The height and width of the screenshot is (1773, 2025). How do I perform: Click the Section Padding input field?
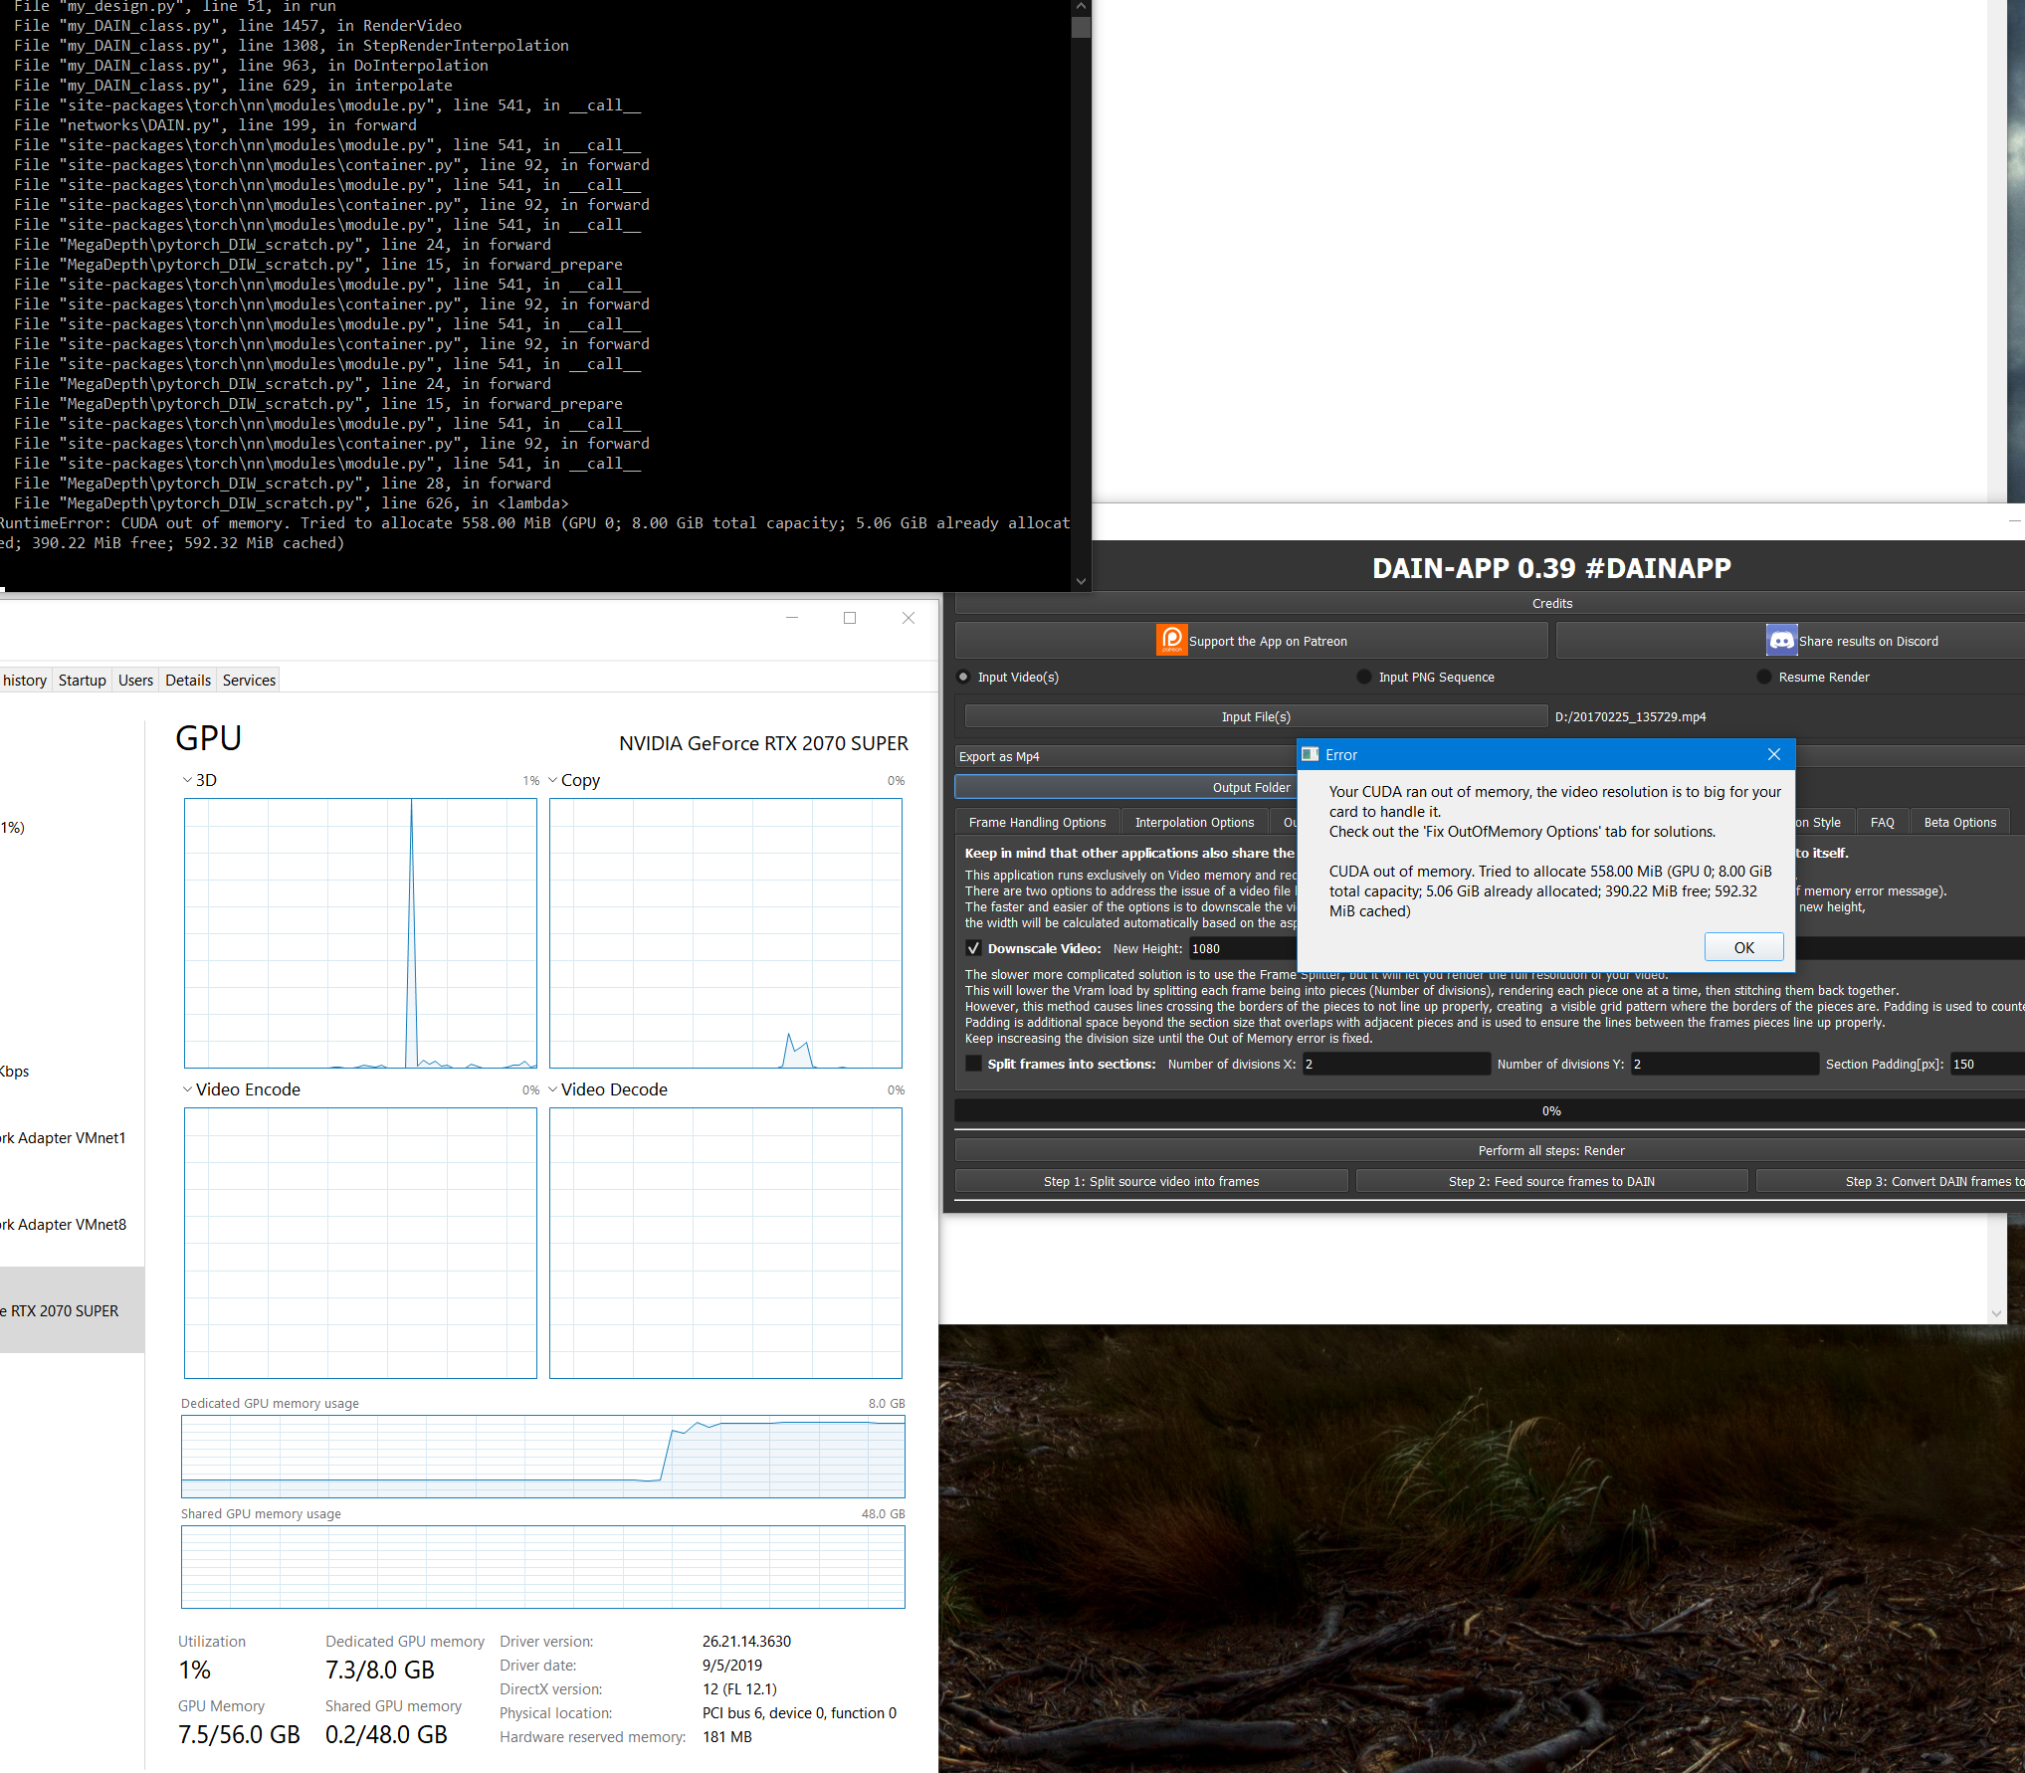coord(1987,1064)
